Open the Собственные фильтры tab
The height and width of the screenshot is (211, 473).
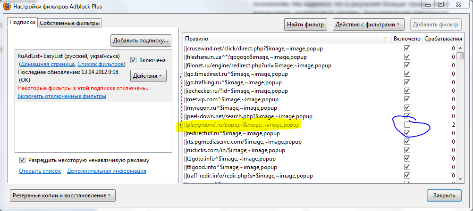point(69,23)
